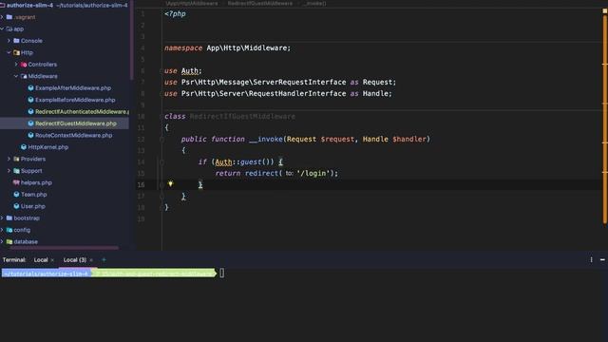Expand the Providers folder
The height and width of the screenshot is (342, 608).
9,159
